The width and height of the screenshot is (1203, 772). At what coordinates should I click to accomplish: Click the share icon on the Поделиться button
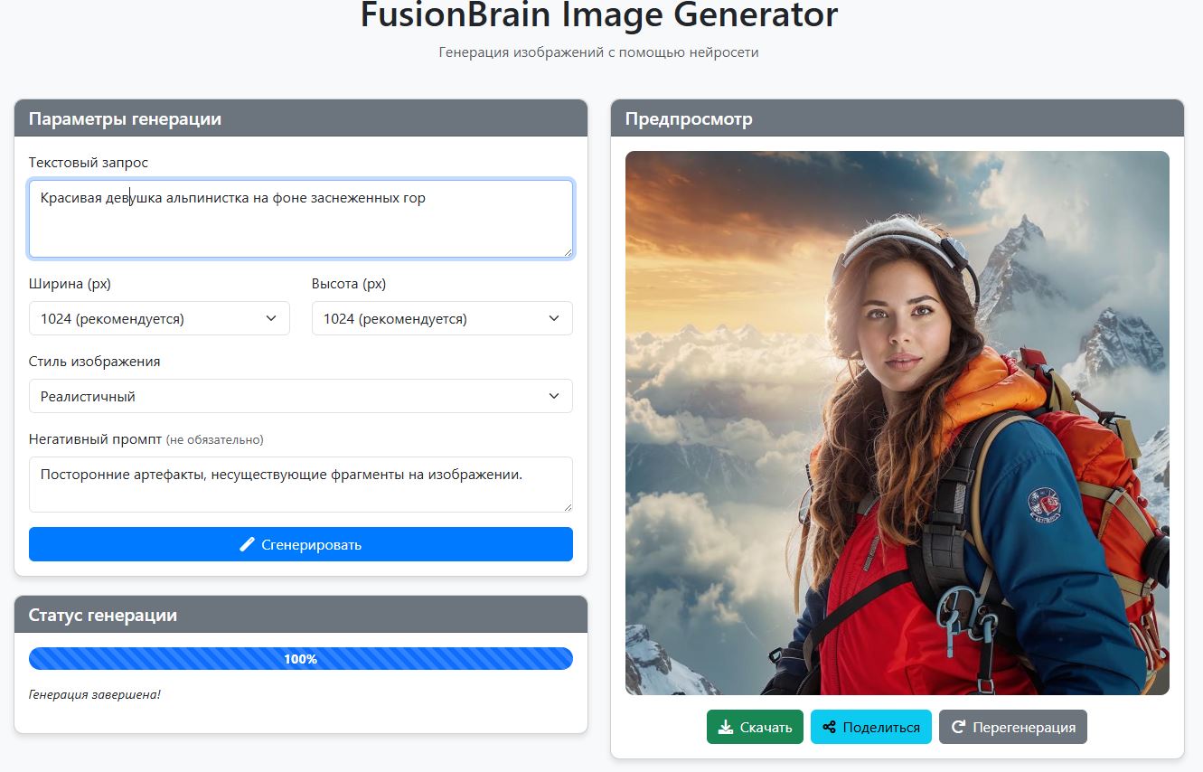click(x=828, y=728)
